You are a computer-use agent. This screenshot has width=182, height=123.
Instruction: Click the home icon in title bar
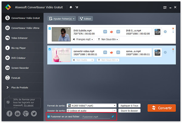click(71, 7)
